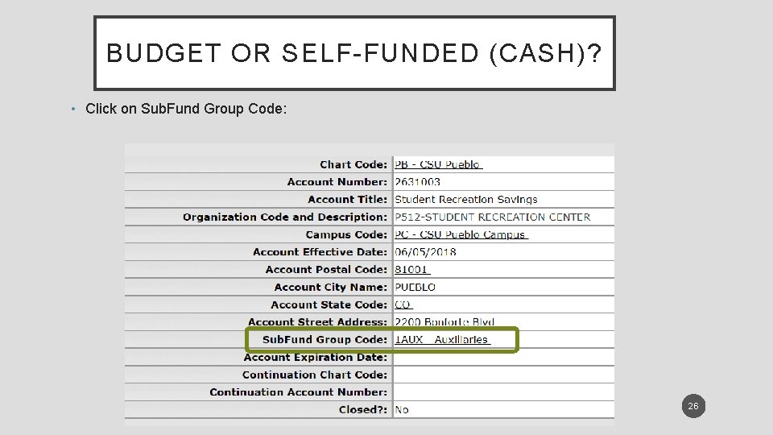Select the PUEBLO city name value
The image size is (773, 435).
tap(415, 287)
